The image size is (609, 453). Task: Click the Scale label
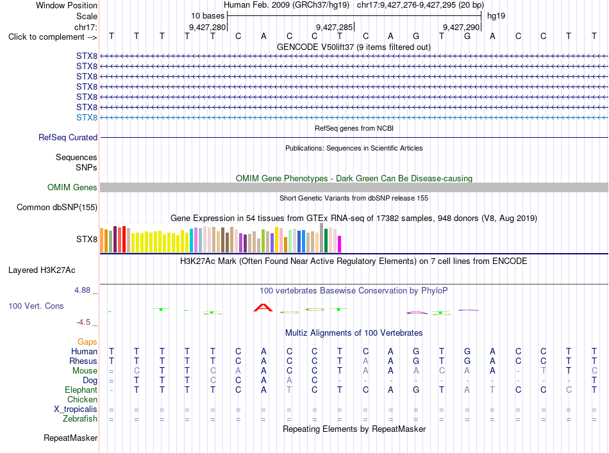coord(87,16)
